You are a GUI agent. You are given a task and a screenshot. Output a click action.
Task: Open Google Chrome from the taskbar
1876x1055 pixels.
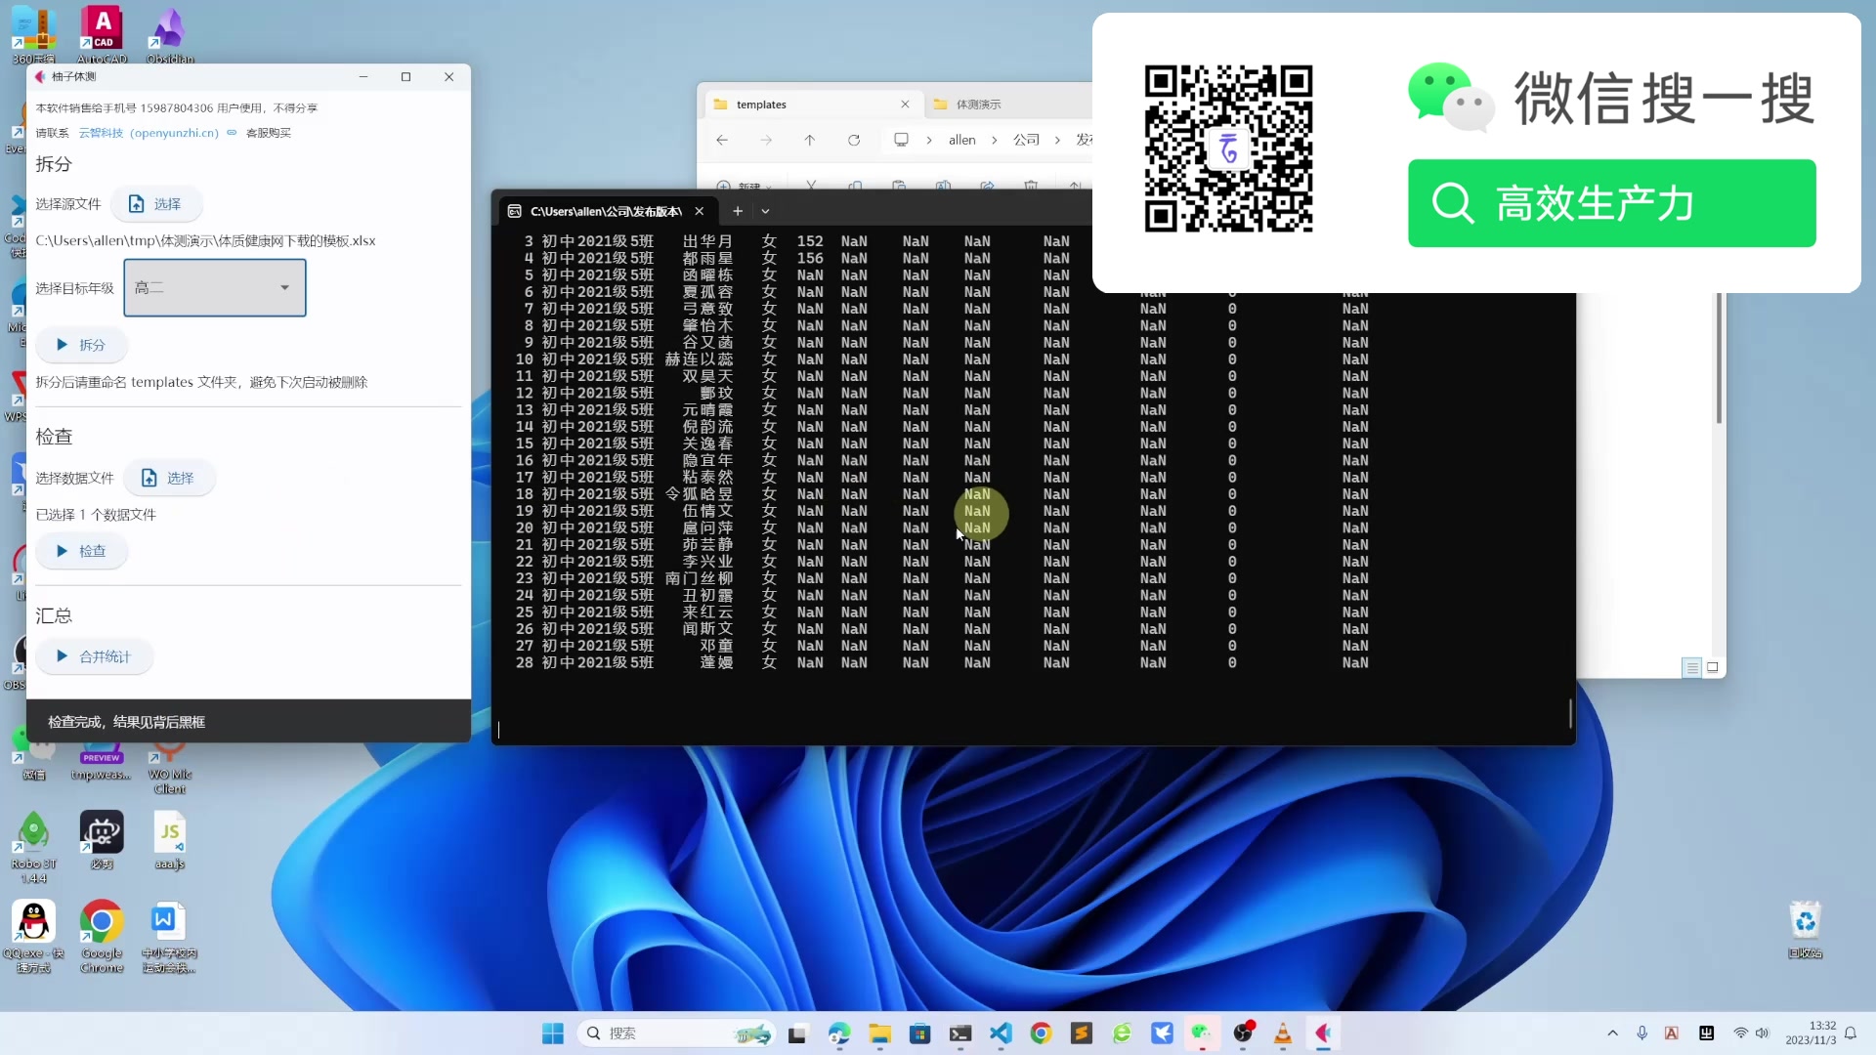1041,1034
